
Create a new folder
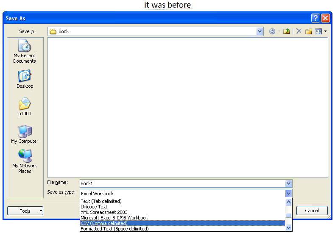pos(309,31)
